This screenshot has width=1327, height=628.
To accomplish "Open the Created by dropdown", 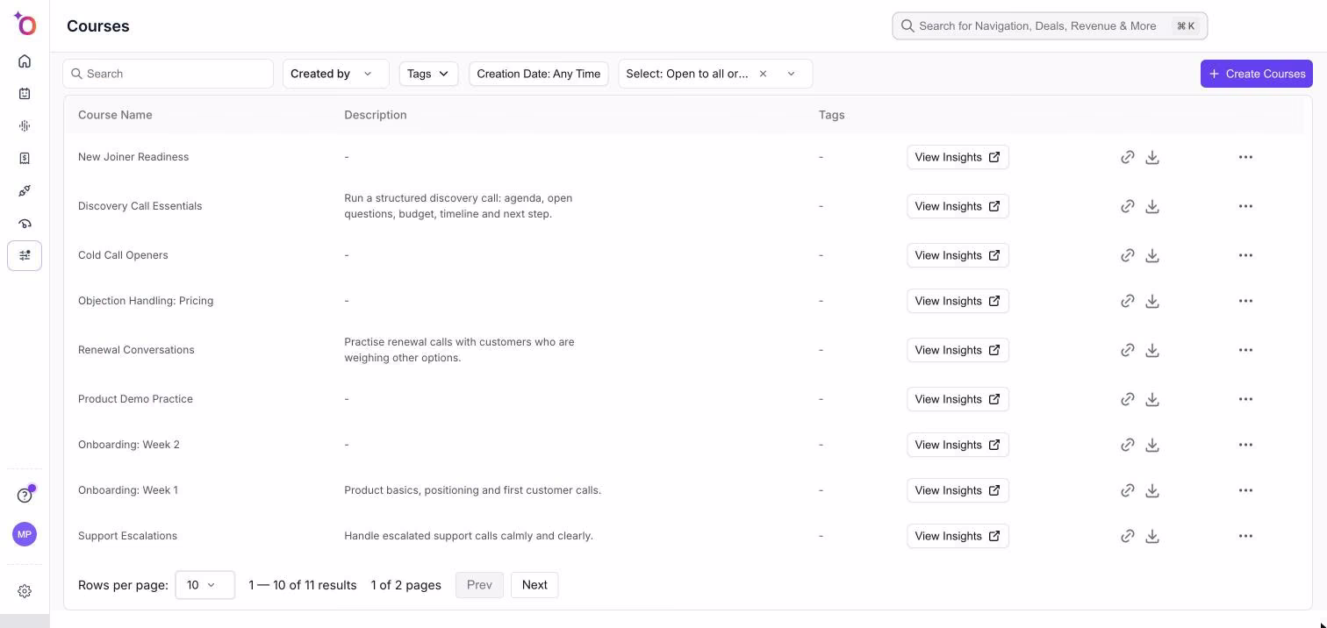I will (x=335, y=74).
